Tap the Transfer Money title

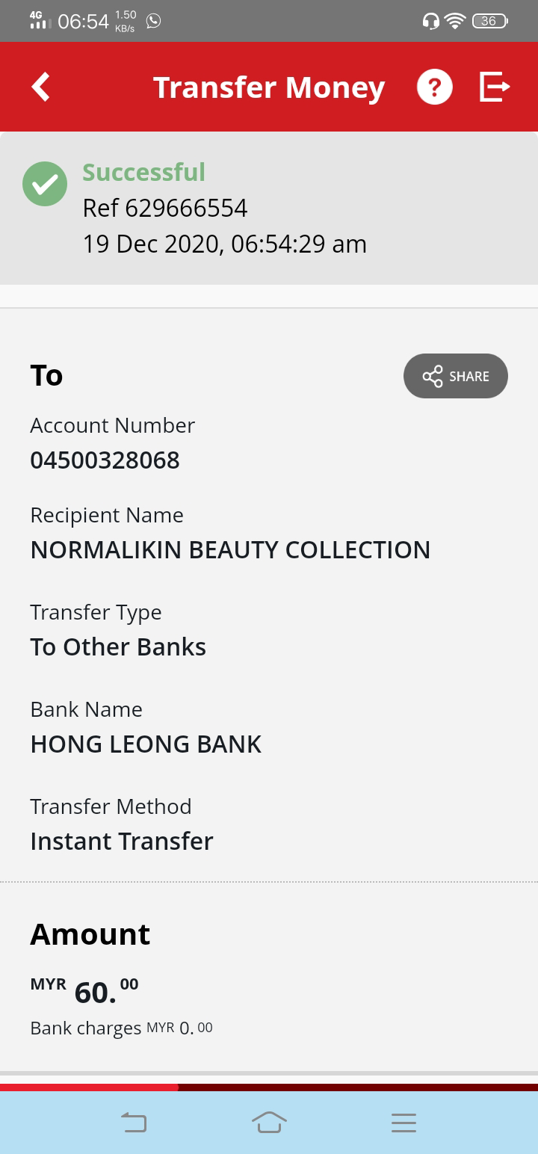pos(269,87)
